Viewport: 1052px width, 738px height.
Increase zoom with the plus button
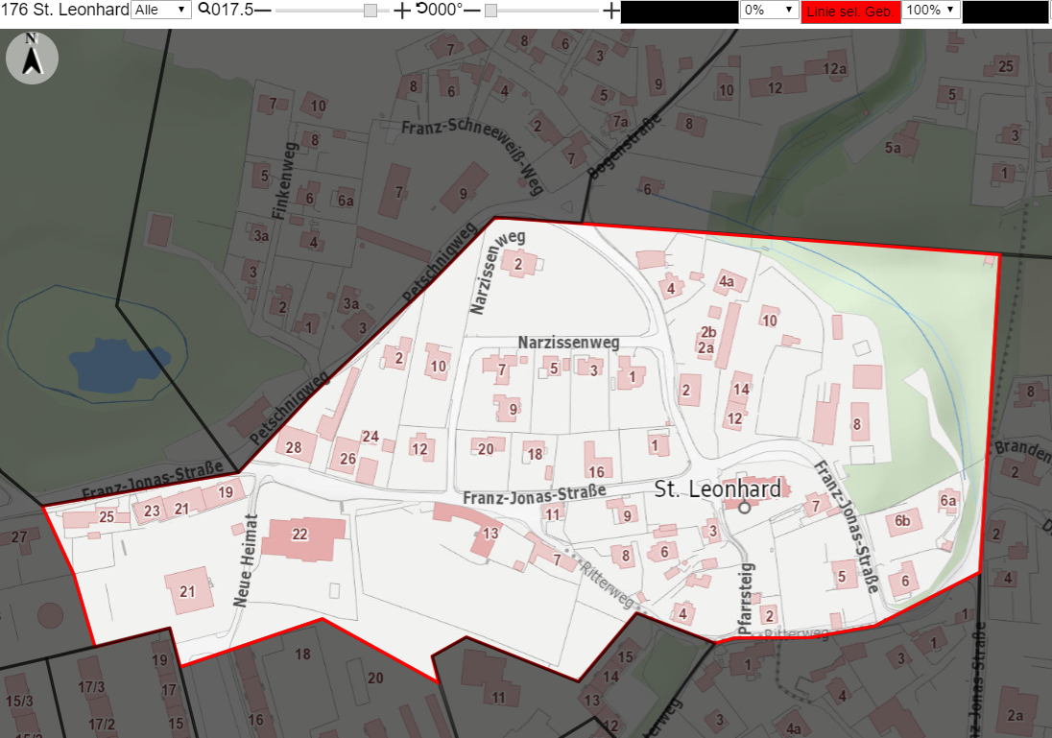click(x=401, y=11)
